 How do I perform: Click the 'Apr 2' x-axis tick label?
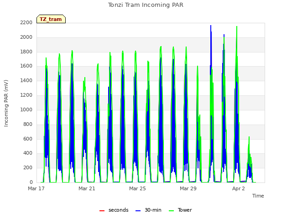click(x=239, y=188)
